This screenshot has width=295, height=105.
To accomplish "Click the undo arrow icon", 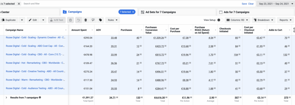I will [78, 20].
